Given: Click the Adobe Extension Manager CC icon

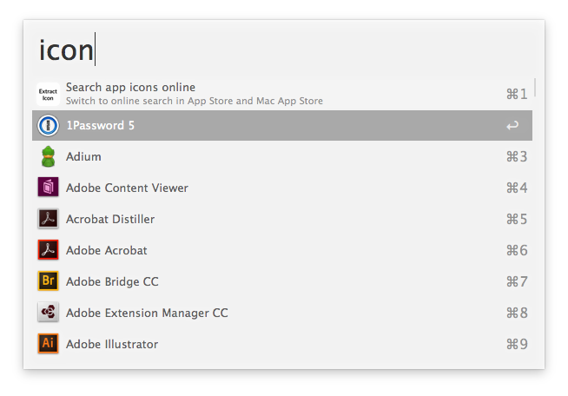Looking at the screenshot, I should (x=48, y=313).
